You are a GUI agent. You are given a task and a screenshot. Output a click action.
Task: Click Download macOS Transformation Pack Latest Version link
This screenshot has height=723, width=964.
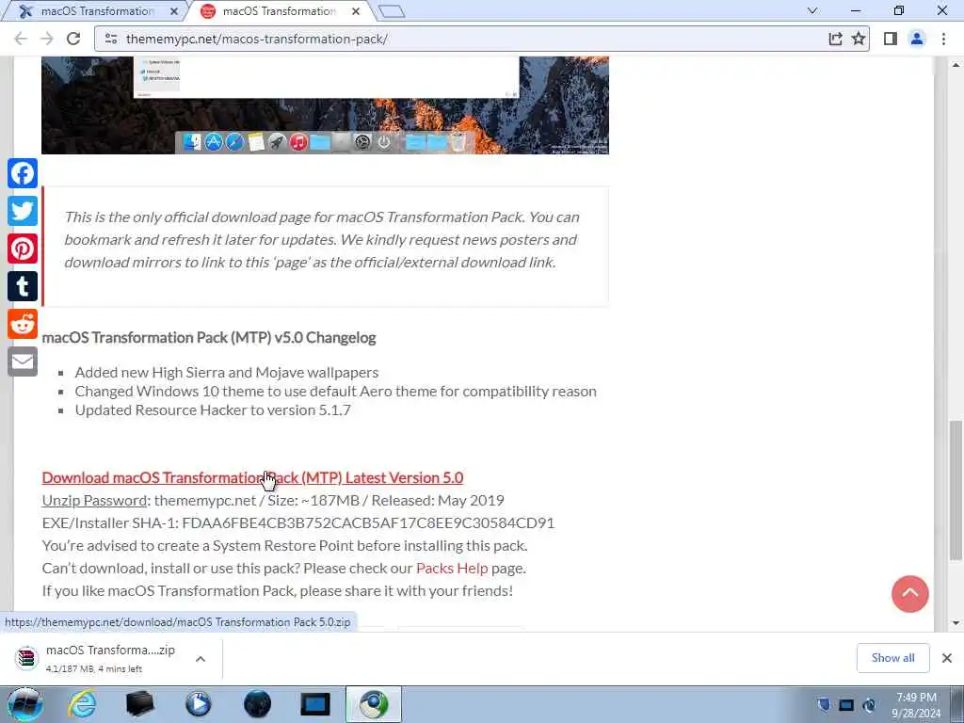click(x=252, y=477)
